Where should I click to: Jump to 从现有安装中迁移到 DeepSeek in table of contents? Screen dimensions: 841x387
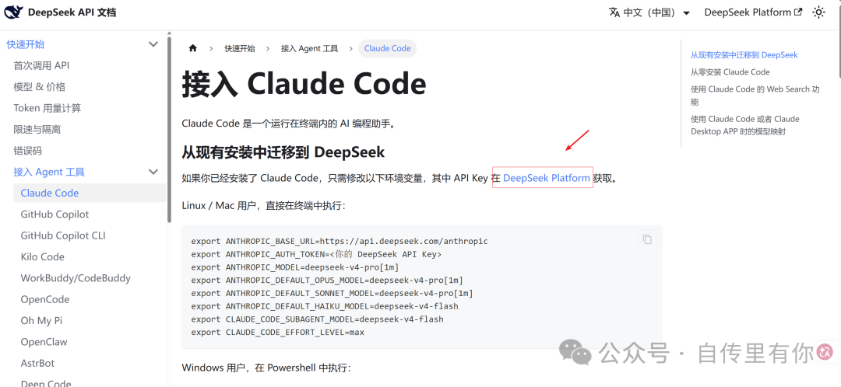(744, 54)
